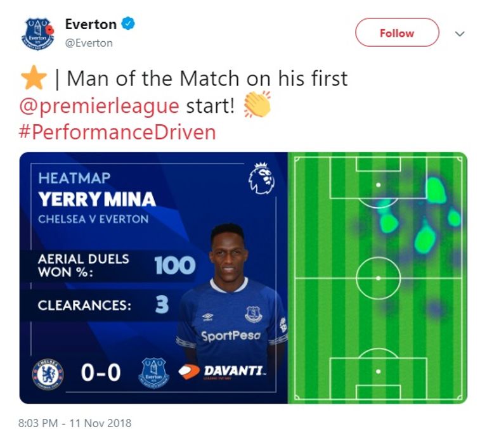
Task: Click the Yerry Mina player photo
Action: [x=232, y=298]
